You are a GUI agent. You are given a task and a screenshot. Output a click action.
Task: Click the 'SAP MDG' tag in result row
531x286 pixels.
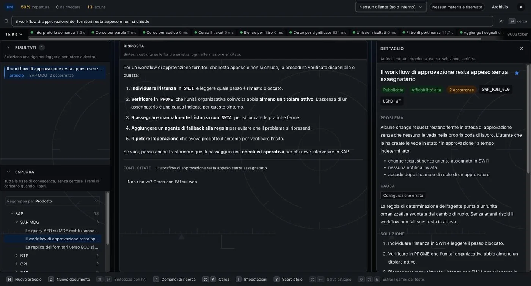tap(38, 75)
